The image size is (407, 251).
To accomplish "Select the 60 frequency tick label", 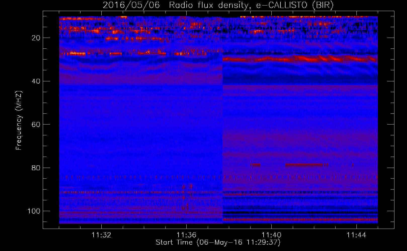I will point(36,124).
